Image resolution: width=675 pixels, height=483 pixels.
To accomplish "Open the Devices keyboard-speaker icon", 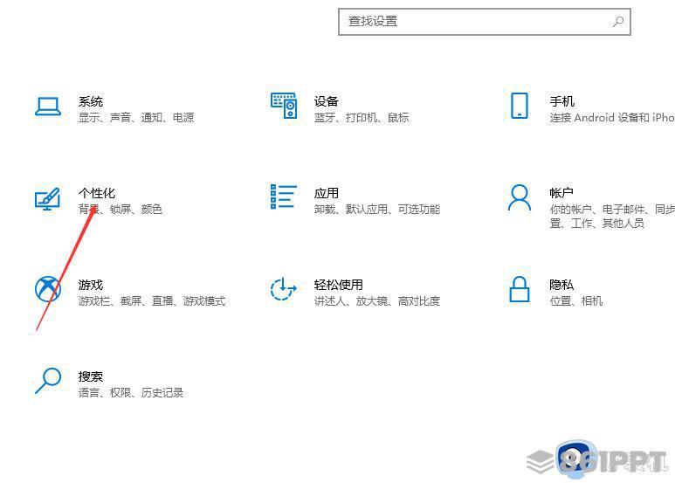I will click(x=284, y=106).
